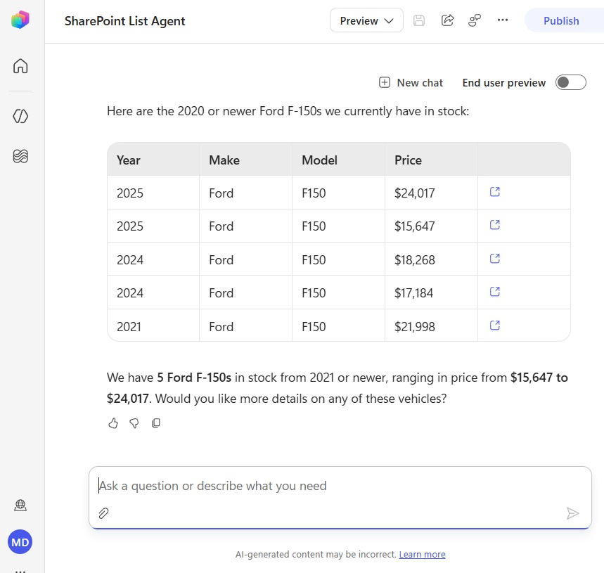
Task: Open the environment globe icon in sidebar
Action: coord(20,505)
